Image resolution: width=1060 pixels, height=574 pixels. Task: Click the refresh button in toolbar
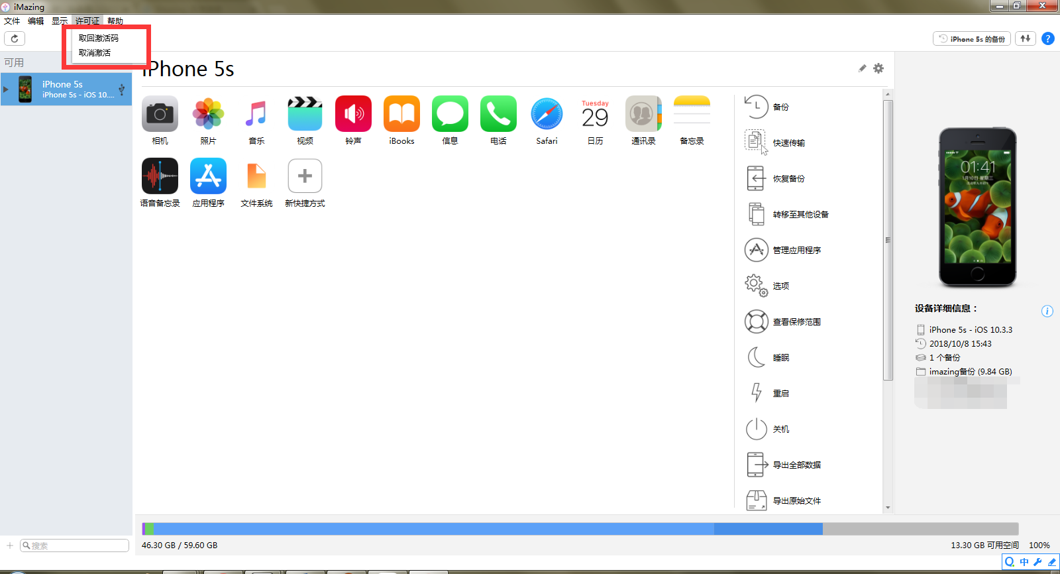[15, 38]
